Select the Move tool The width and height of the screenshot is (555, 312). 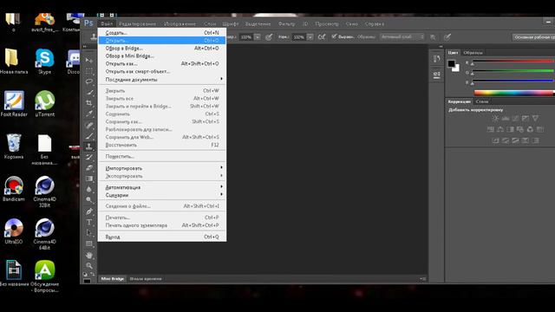[88, 60]
